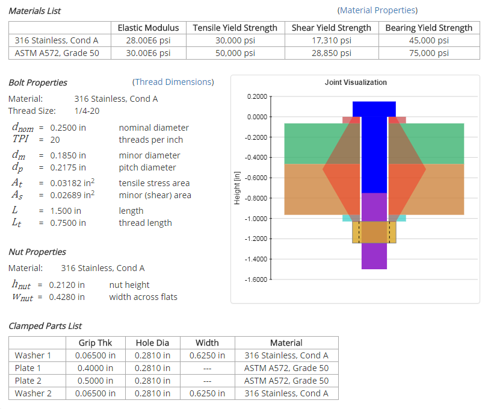The image size is (488, 409).
Task: Select the Washer 1 row label
Action: tap(33, 355)
